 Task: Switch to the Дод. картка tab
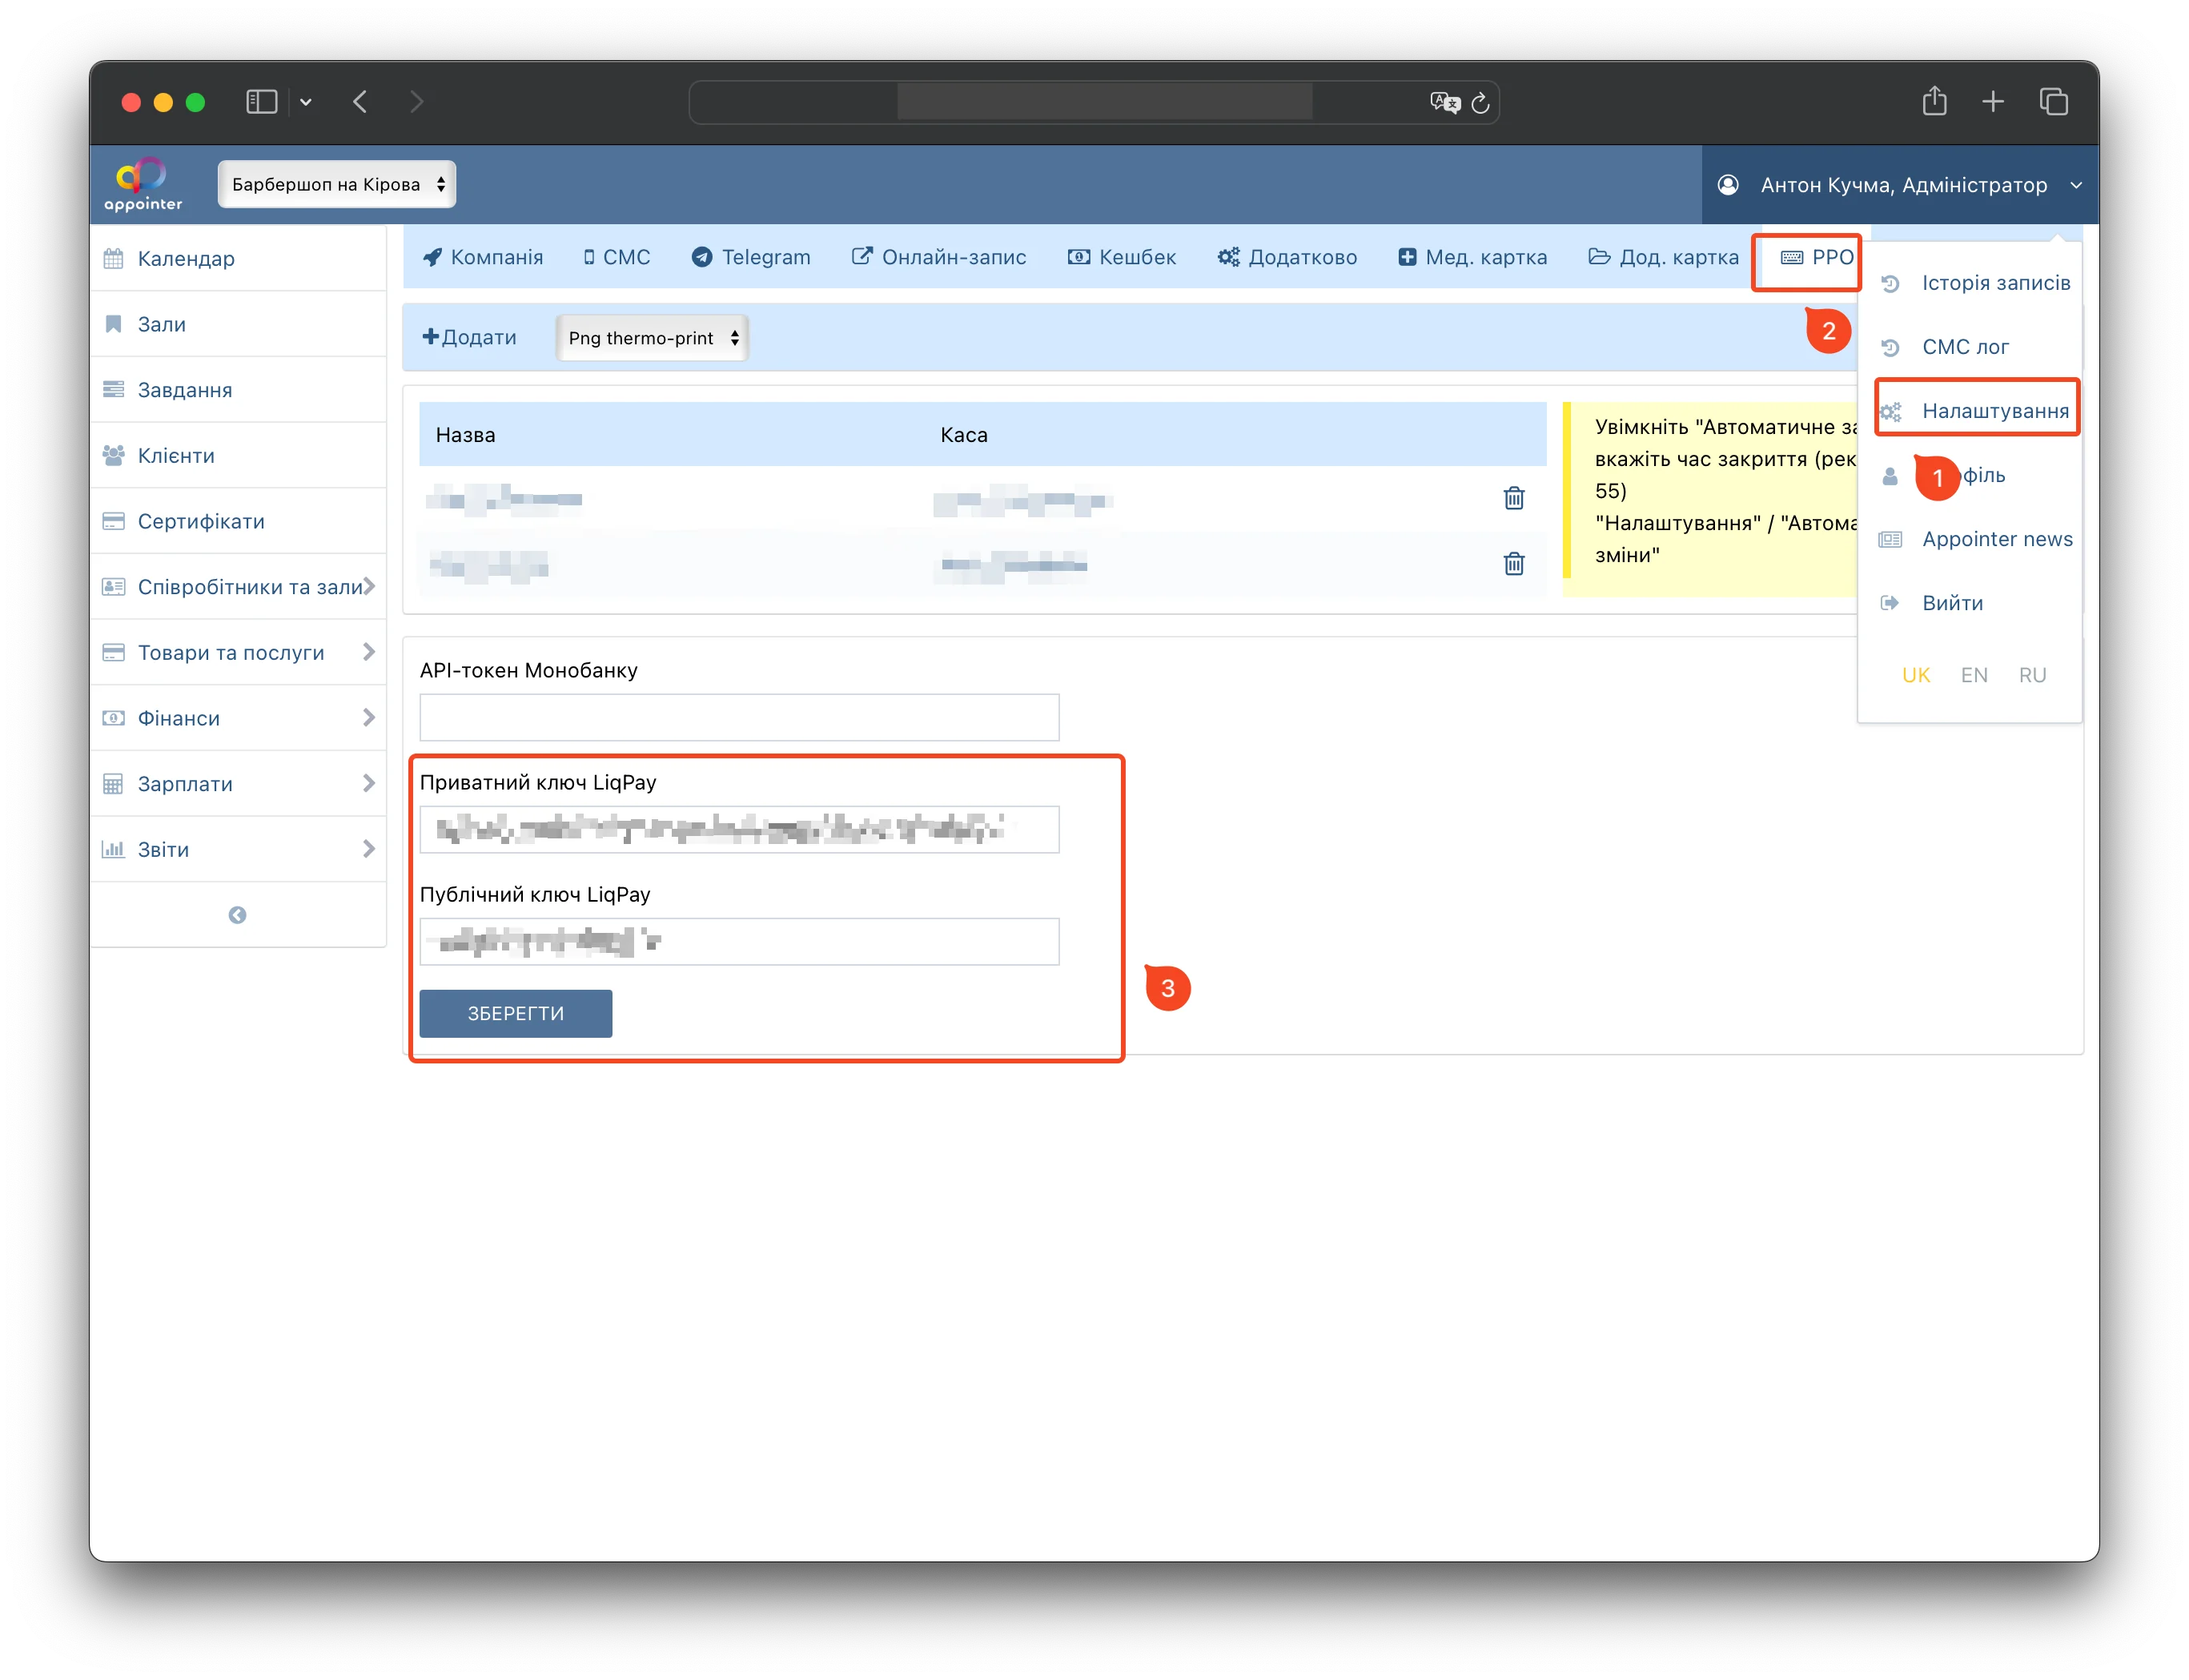[x=1663, y=257]
